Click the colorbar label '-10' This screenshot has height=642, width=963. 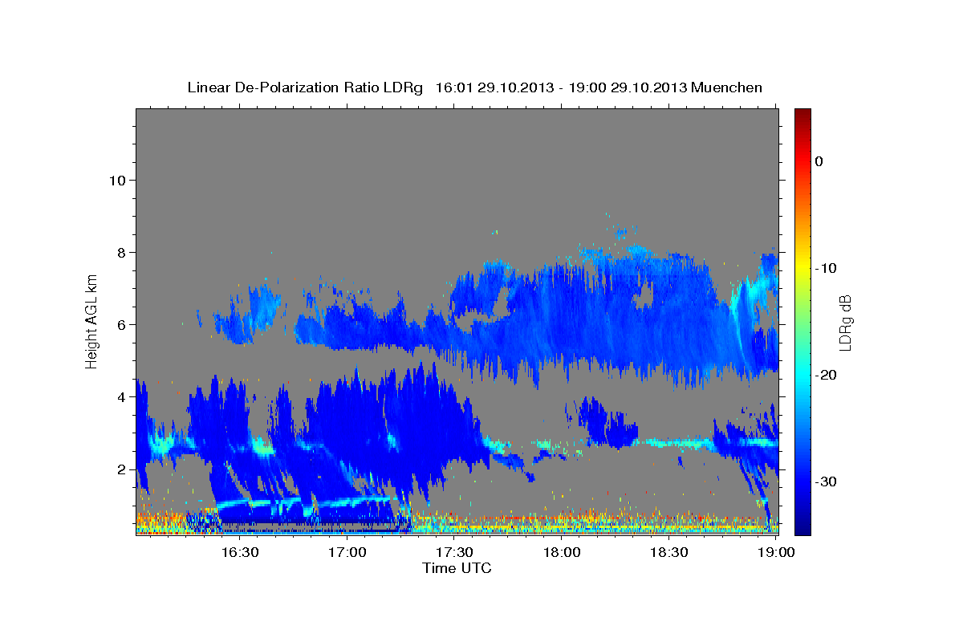(x=826, y=268)
